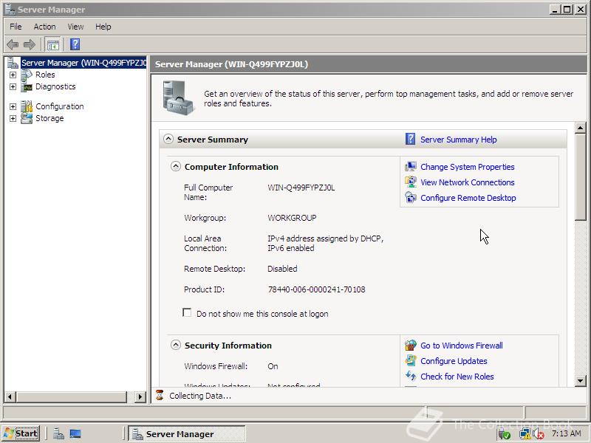Expand the Storage tree node
This screenshot has height=443, width=591.
click(x=13, y=118)
